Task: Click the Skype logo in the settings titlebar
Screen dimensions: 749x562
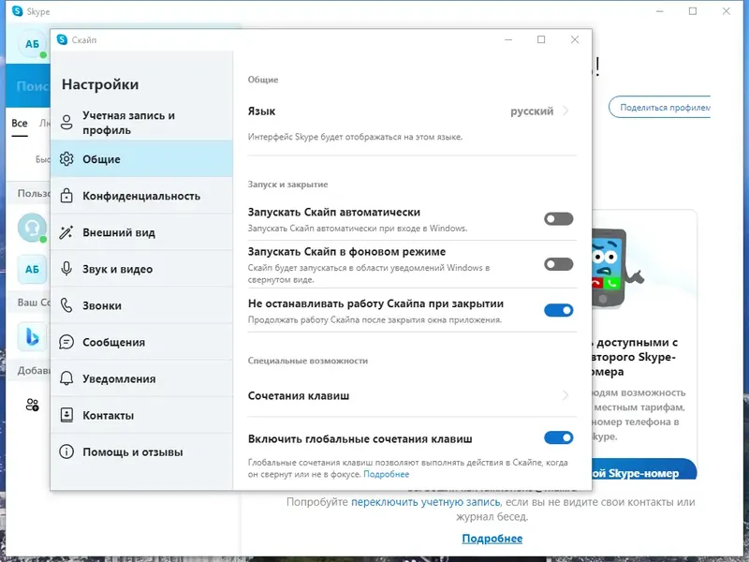Action: click(x=61, y=40)
